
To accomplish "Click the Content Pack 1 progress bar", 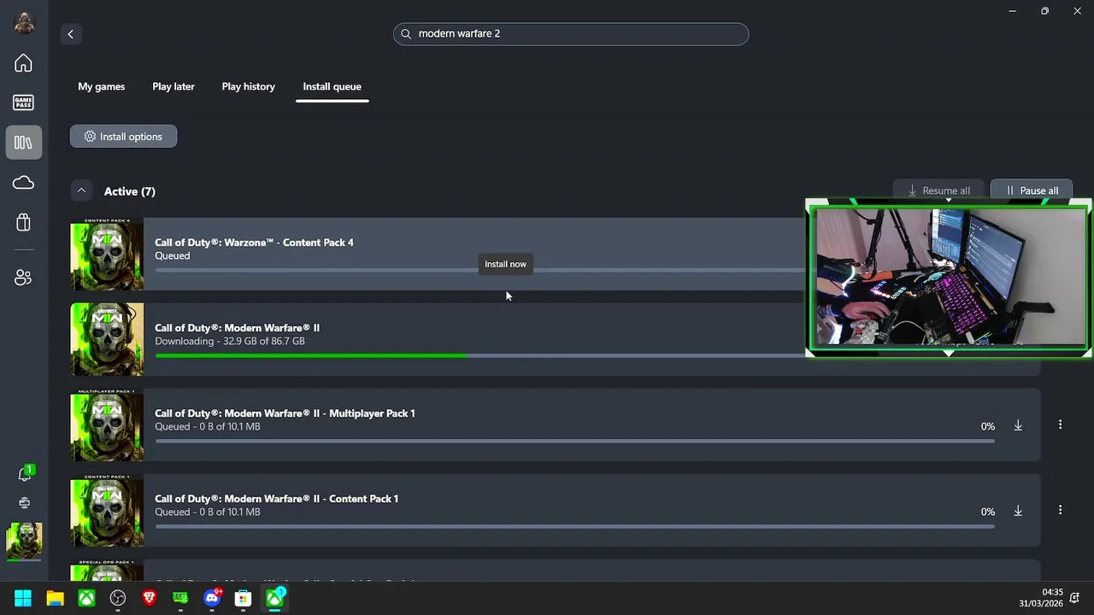I will pyautogui.click(x=575, y=527).
